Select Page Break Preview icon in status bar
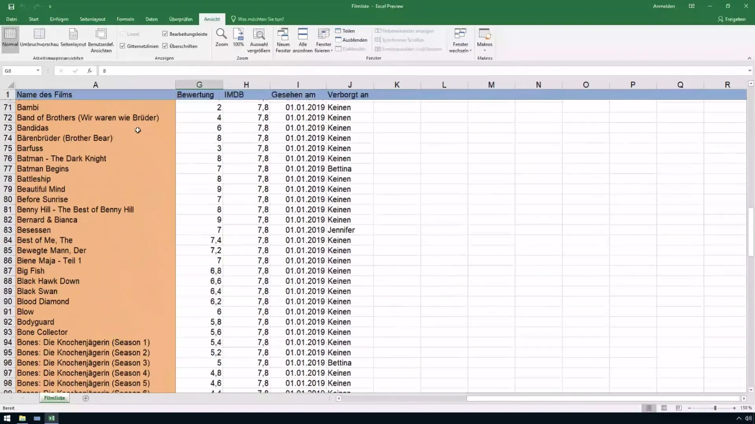 679,408
